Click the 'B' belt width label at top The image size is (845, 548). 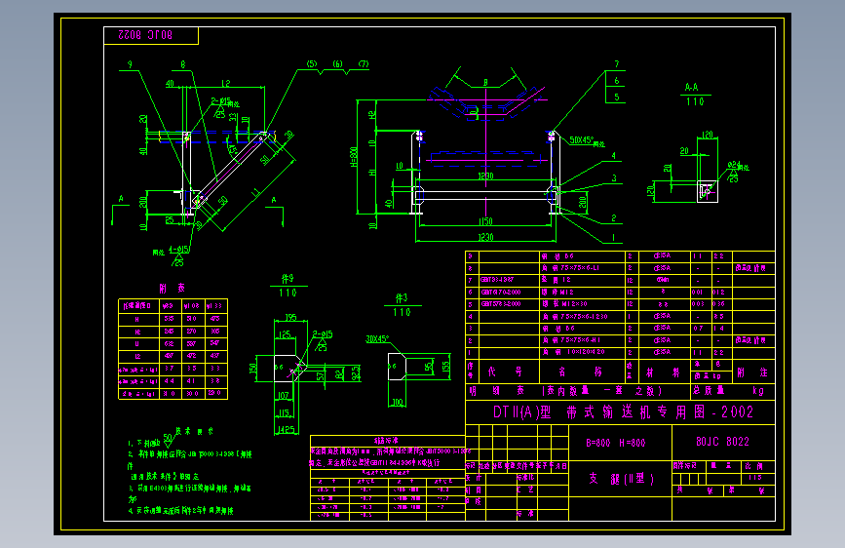(485, 83)
